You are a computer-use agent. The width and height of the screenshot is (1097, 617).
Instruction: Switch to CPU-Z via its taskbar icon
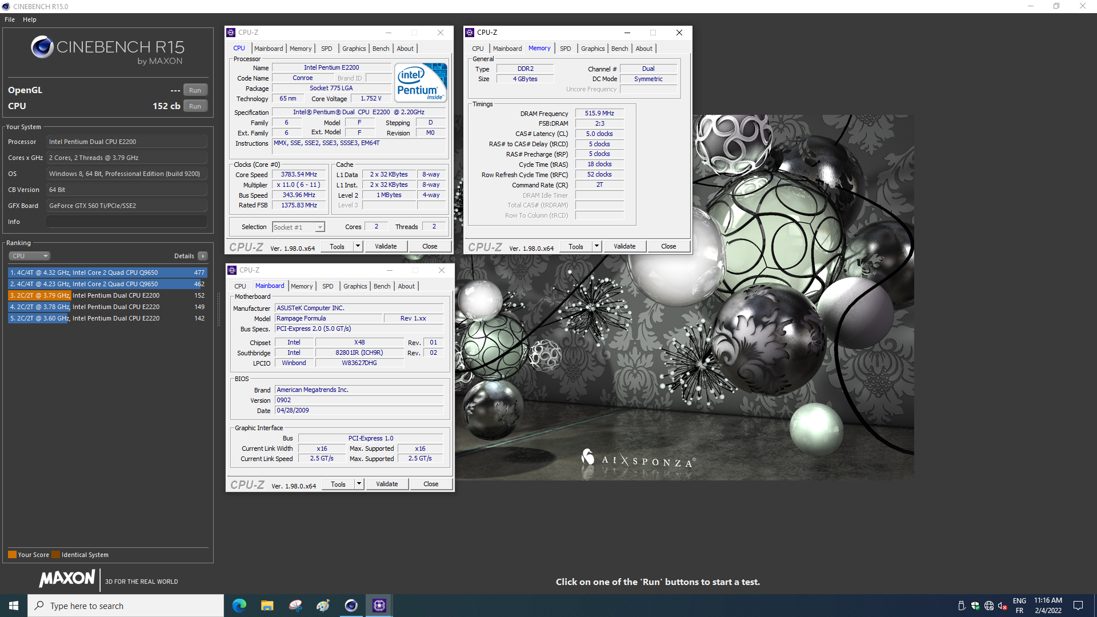[379, 606]
